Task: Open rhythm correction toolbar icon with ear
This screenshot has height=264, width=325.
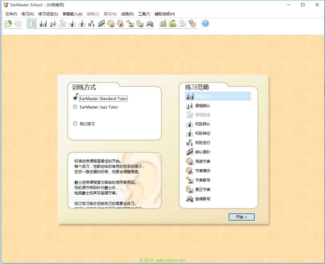Action: point(140,24)
